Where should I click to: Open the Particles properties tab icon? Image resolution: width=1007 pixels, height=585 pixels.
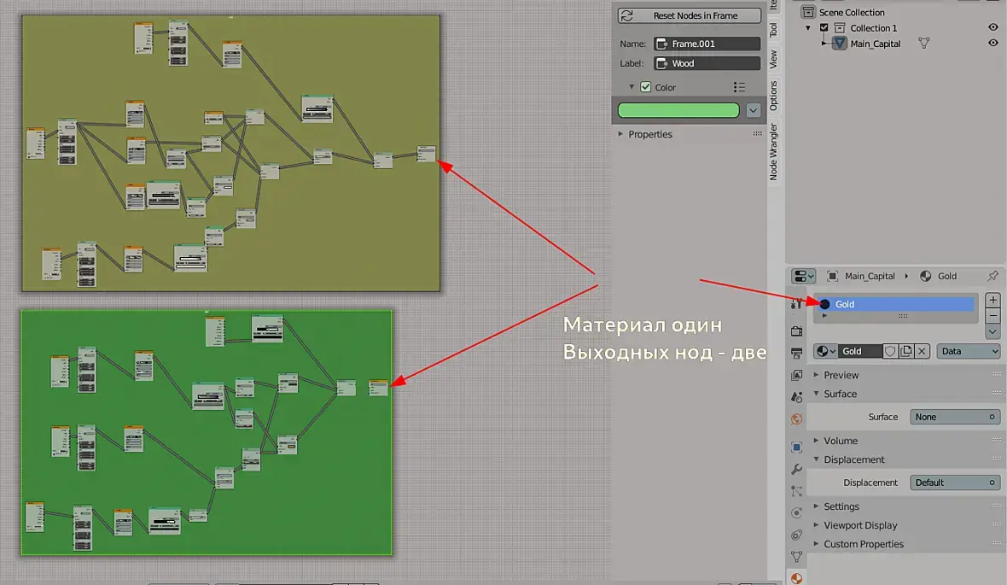tap(796, 491)
